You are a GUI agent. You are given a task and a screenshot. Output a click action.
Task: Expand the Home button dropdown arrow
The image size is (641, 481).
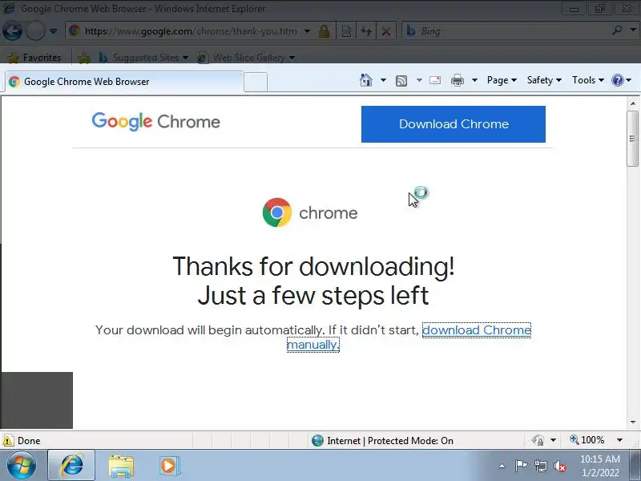pos(383,80)
